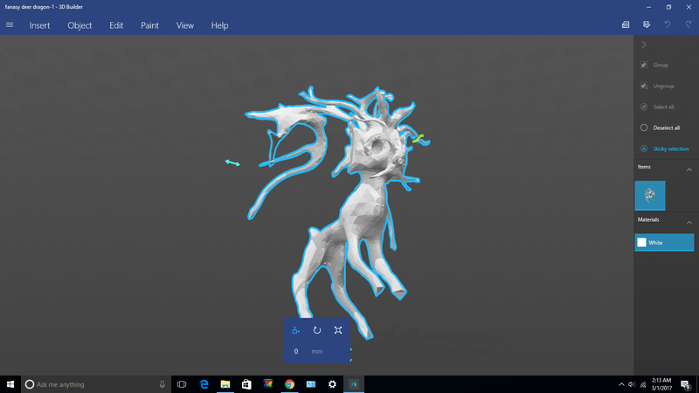Screen dimensions: 699x393
Task: Click the mm value input field
Action: pos(296,352)
